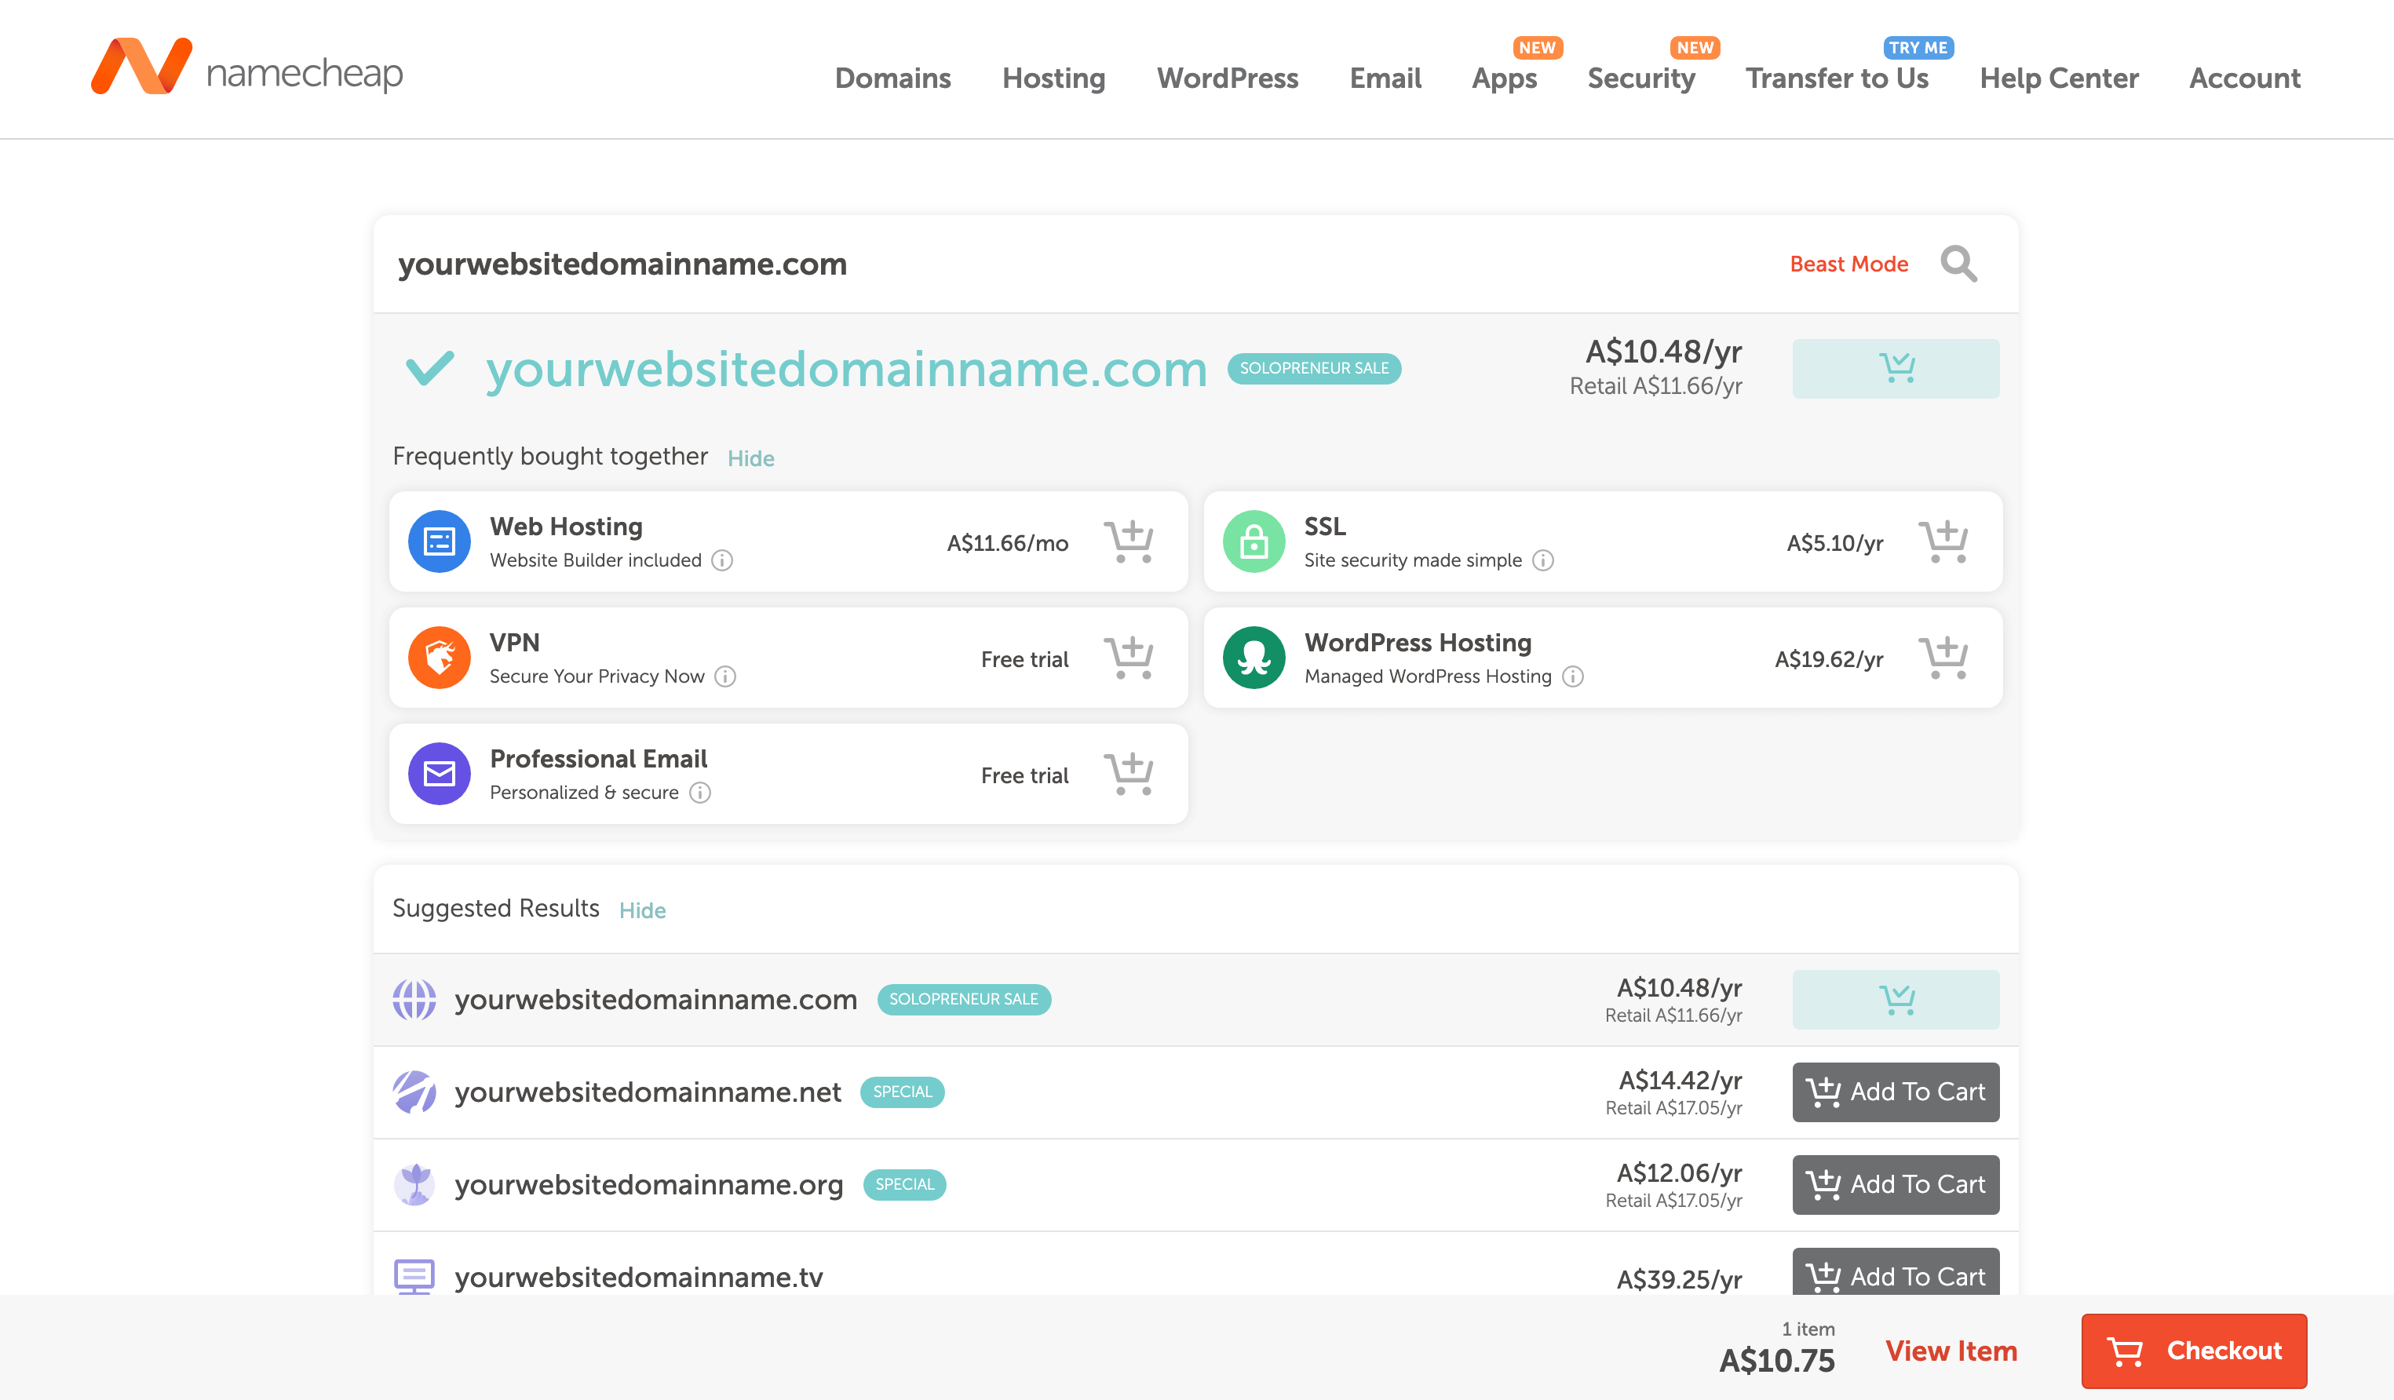Click SOLOPRENEUR SALE badge in suggested .com row
The width and height of the screenshot is (2394, 1400).
click(x=963, y=999)
